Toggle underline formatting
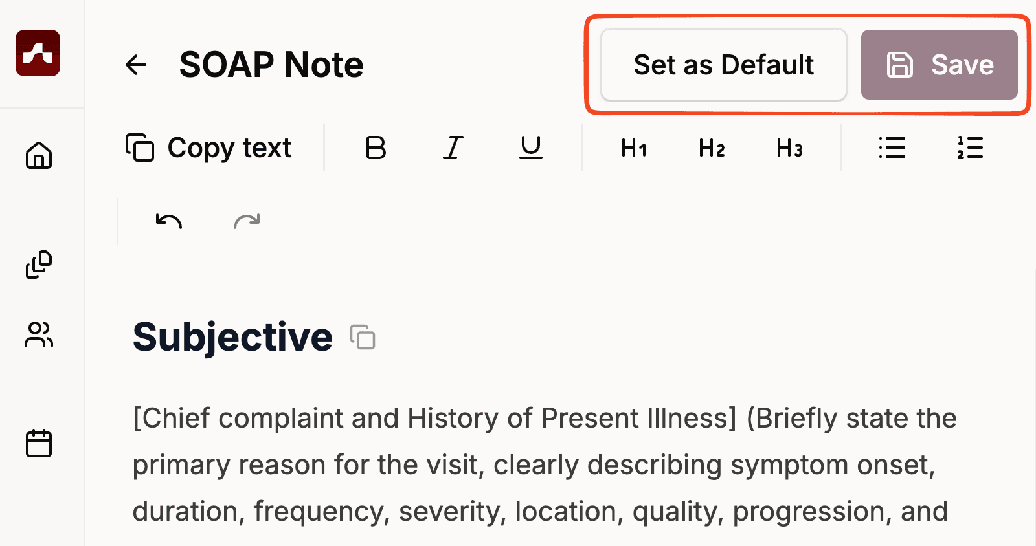1036x546 pixels. (x=531, y=148)
